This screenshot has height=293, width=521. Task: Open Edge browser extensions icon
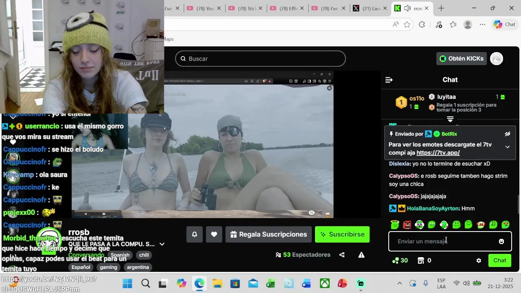(x=422, y=24)
